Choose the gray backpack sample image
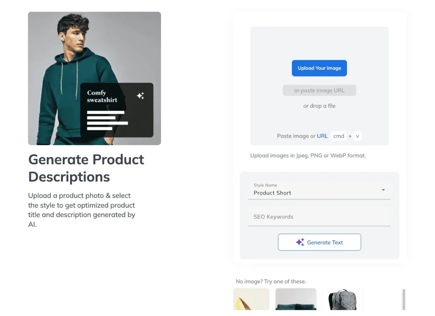435x316 pixels. [343, 299]
